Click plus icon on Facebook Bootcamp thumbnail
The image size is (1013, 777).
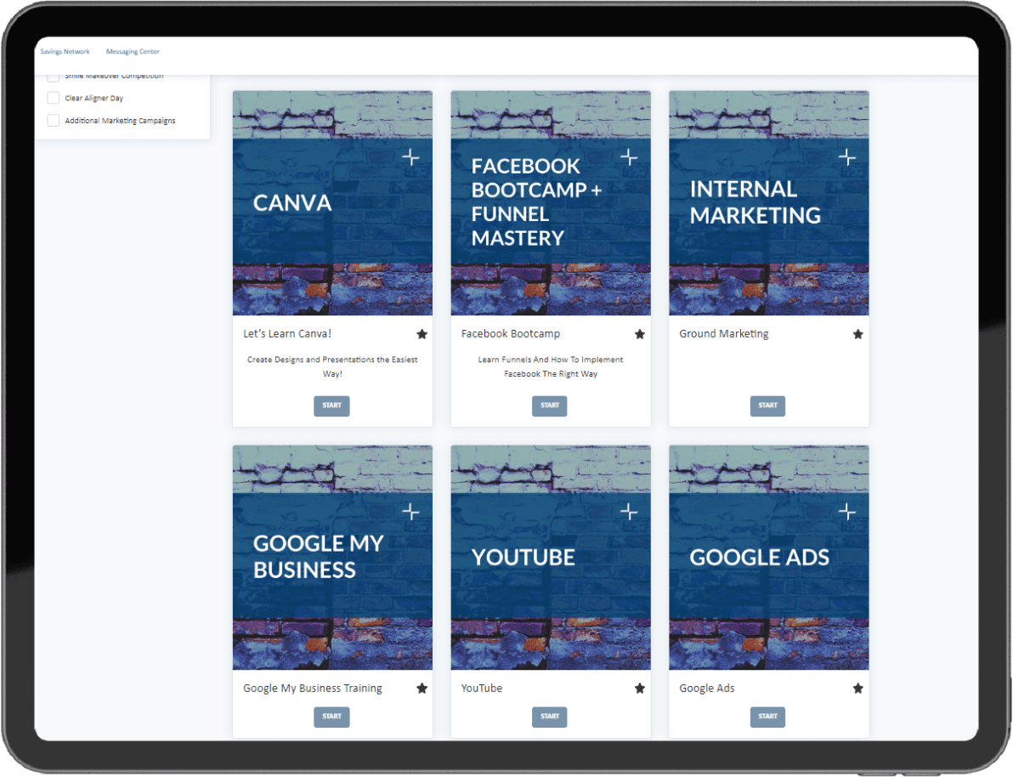click(x=629, y=157)
